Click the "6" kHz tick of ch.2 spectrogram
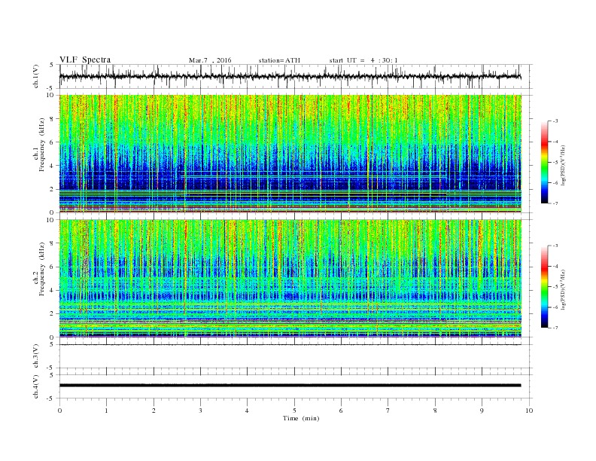 click(x=52, y=267)
